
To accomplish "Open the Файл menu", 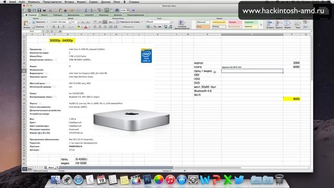I will pyautogui.click(x=22, y=2).
